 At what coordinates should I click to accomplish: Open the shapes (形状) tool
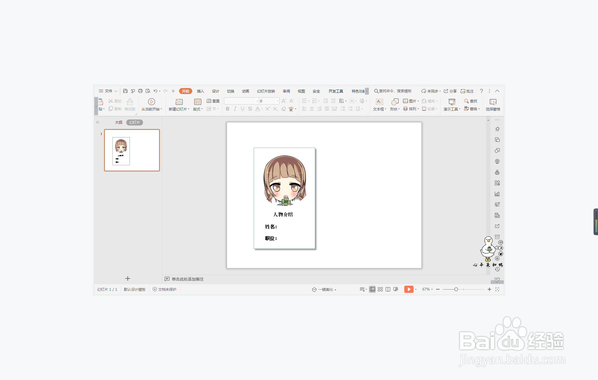click(x=395, y=102)
